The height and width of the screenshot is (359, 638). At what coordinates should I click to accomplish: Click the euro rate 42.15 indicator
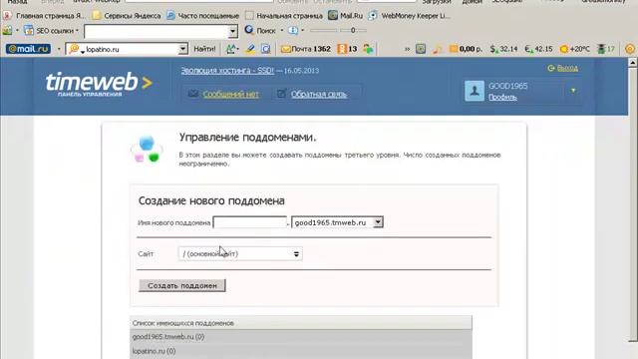click(538, 49)
